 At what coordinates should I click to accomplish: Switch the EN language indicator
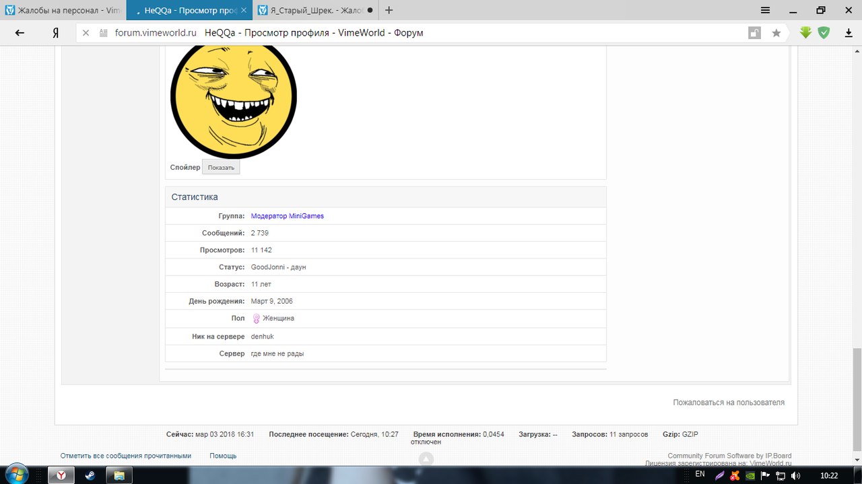coord(700,475)
